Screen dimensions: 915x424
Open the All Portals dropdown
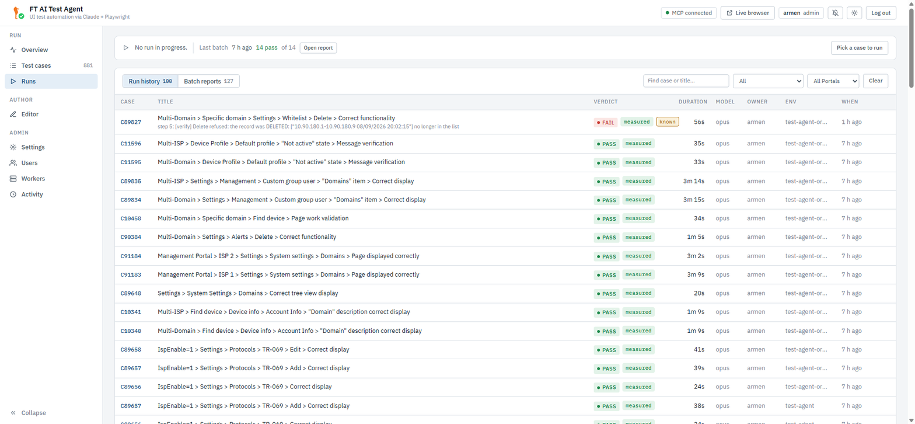833,81
